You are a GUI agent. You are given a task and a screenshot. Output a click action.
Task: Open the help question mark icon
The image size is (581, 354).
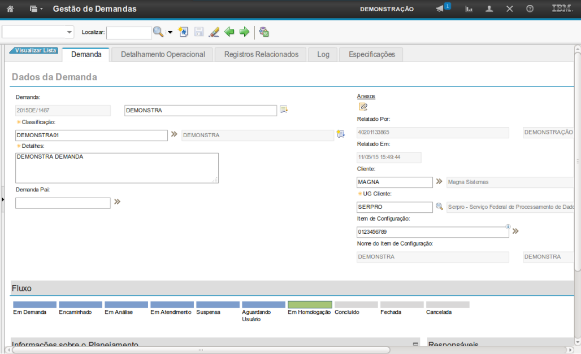click(530, 9)
